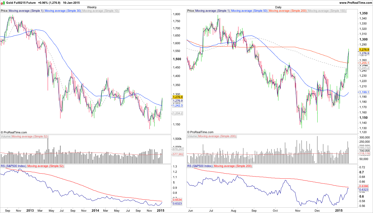Select the Price label on the Weekly chart
Screen dimensions: 373x213
coord(4,11)
